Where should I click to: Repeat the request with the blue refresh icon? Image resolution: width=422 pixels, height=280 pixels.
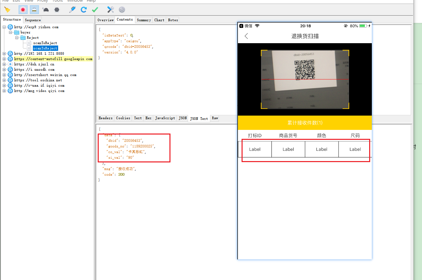84,10
